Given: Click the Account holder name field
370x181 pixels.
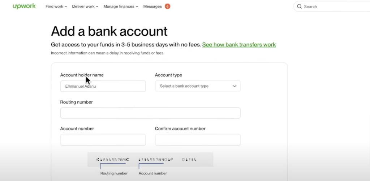Looking at the screenshot, I should tap(103, 86).
